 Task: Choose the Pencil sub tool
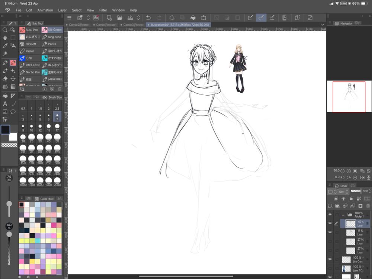click(x=52, y=44)
